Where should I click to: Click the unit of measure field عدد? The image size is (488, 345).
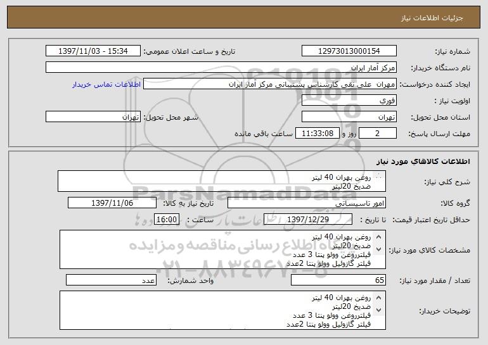[x=111, y=280]
